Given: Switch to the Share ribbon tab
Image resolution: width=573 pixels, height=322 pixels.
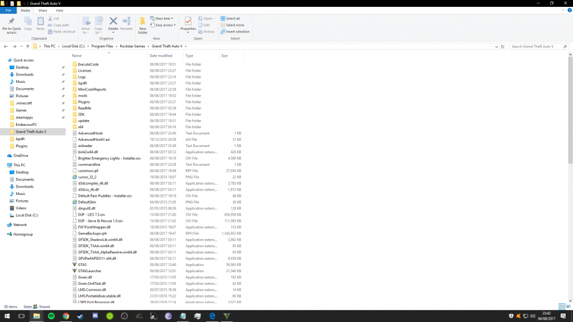Looking at the screenshot, I should [x=43, y=10].
